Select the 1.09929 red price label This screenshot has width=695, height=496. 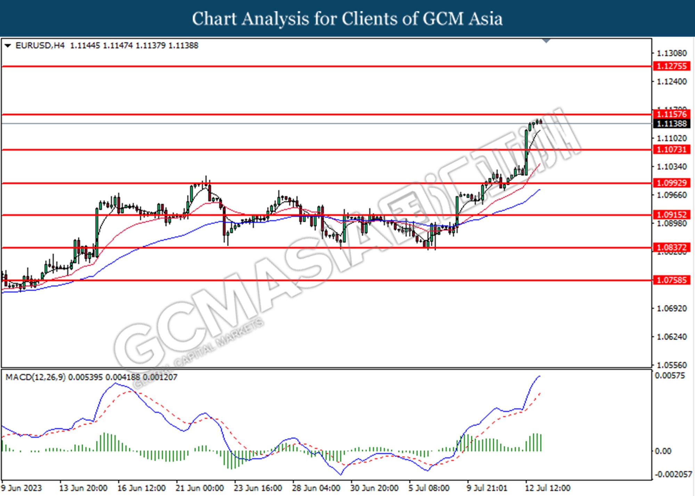point(672,183)
